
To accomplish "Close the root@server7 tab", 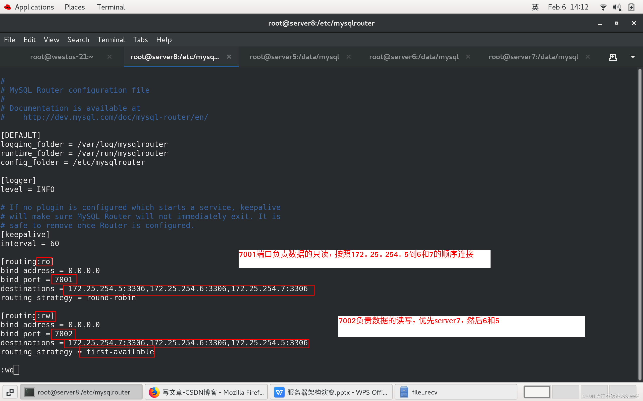I will click(588, 57).
